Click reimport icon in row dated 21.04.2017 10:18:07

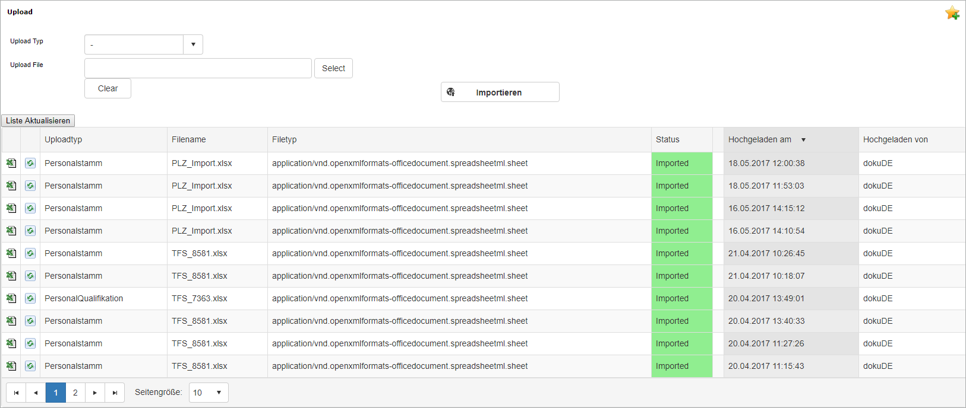[30, 276]
